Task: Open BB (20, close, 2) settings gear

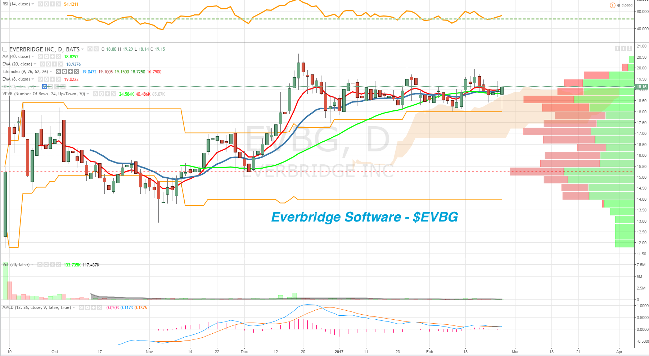Action: coord(51,87)
